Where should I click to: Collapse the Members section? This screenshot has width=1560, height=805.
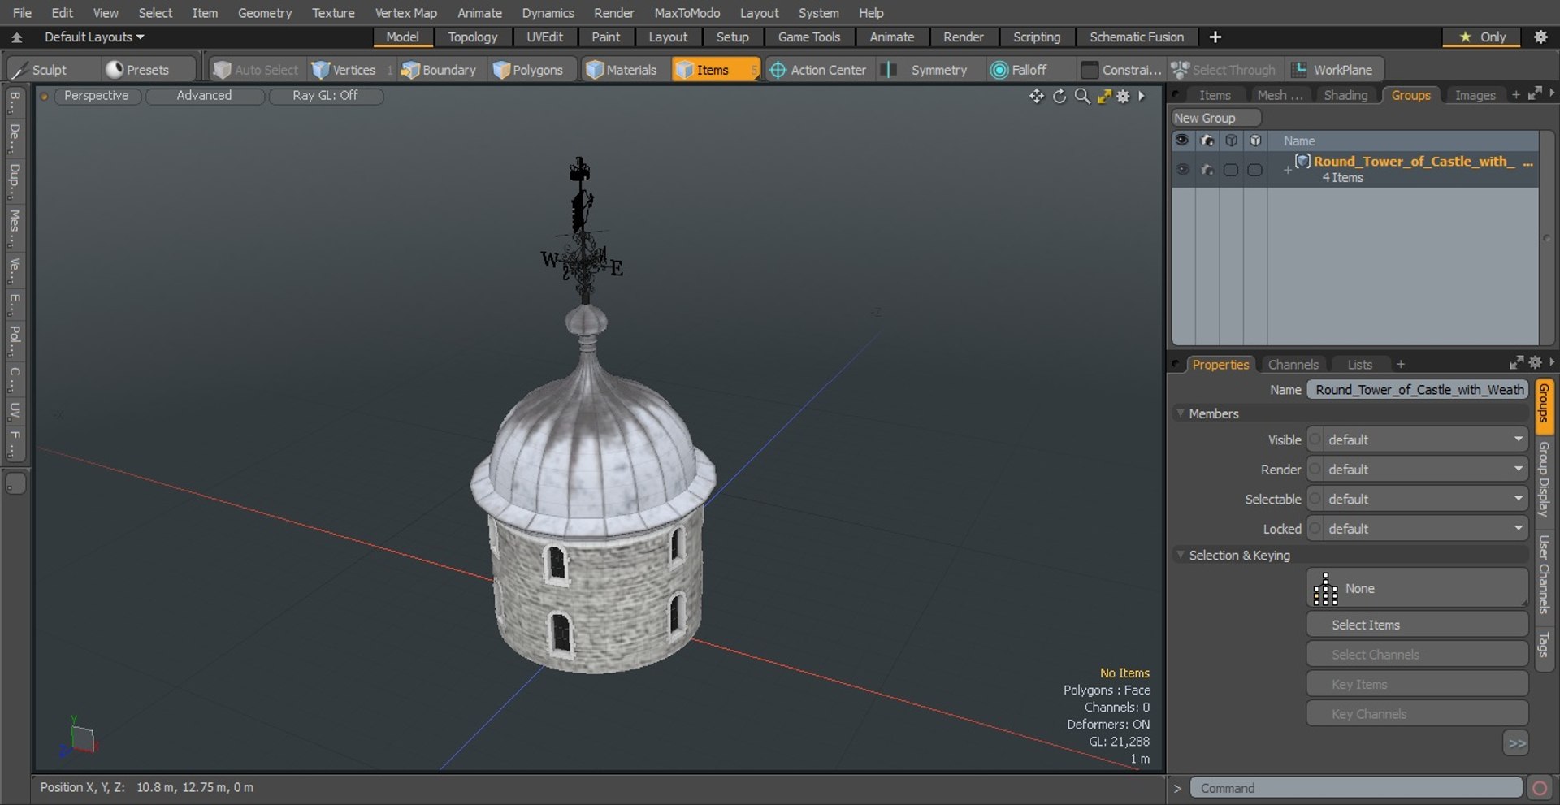1180,413
